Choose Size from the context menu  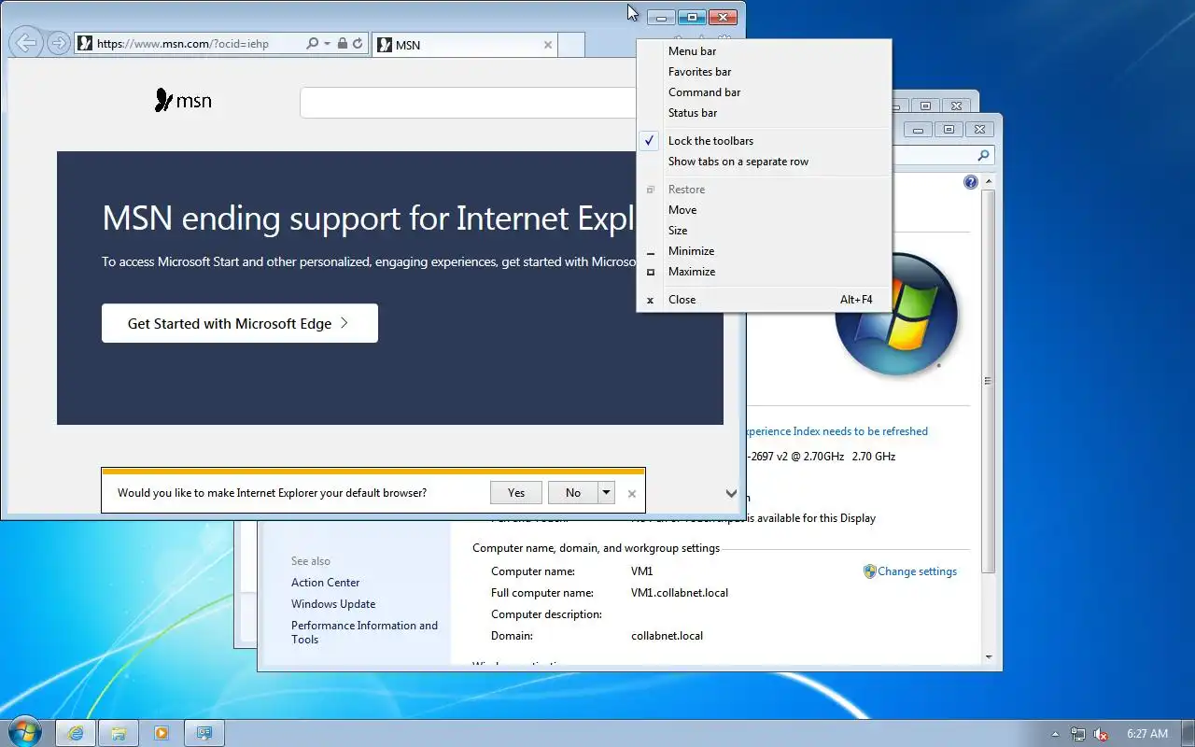764,231
